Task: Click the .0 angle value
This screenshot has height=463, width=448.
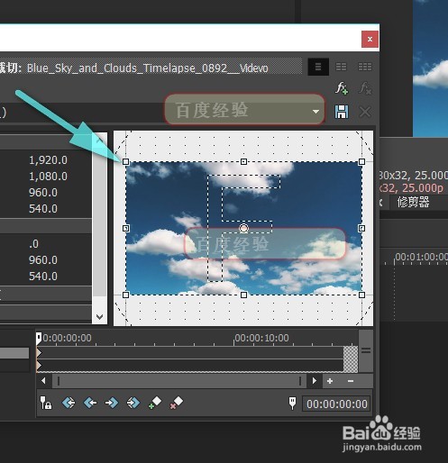Action: [x=34, y=244]
